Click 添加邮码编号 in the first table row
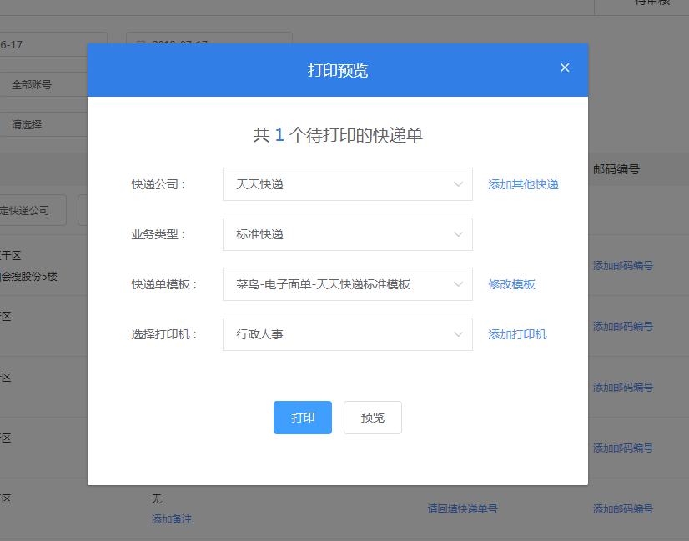The width and height of the screenshot is (689, 541). [x=622, y=266]
